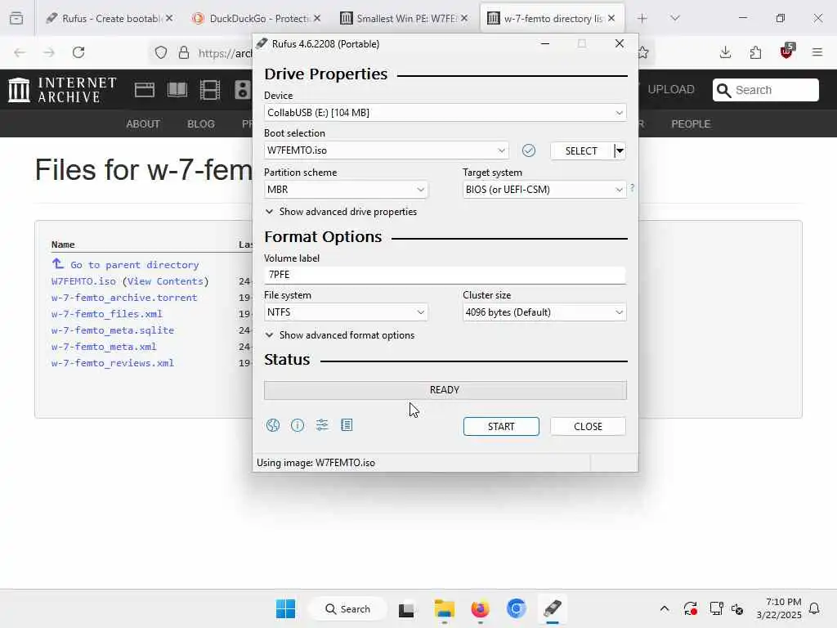Open the File system NTFS dropdown
This screenshot has height=628, width=837.
[346, 312]
